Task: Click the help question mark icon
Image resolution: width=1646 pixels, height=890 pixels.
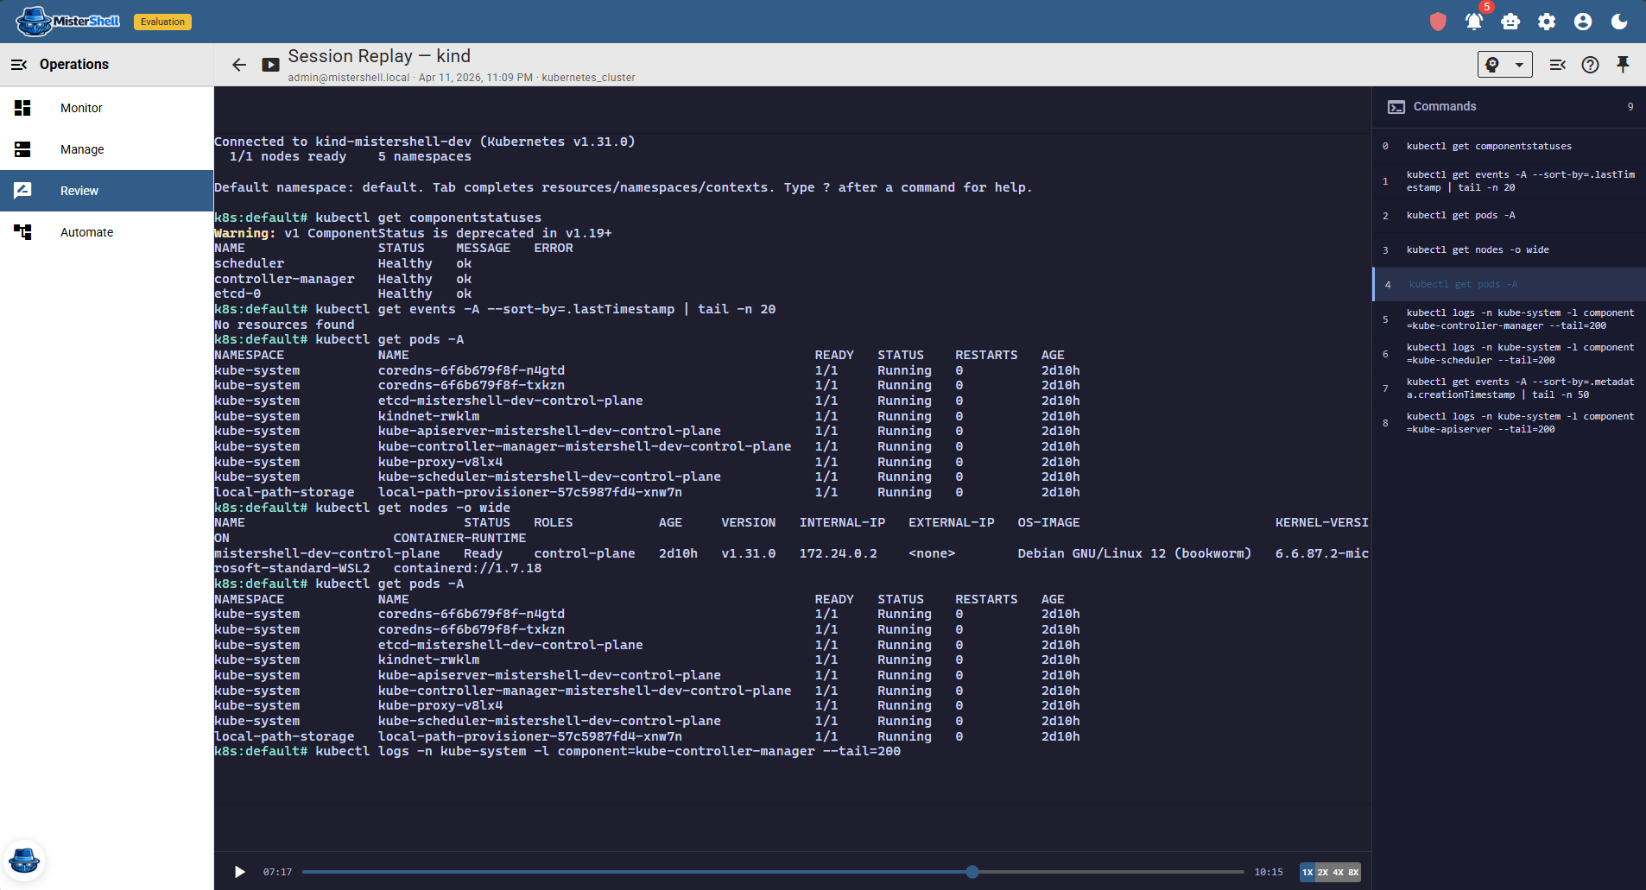Action: [x=1590, y=65]
